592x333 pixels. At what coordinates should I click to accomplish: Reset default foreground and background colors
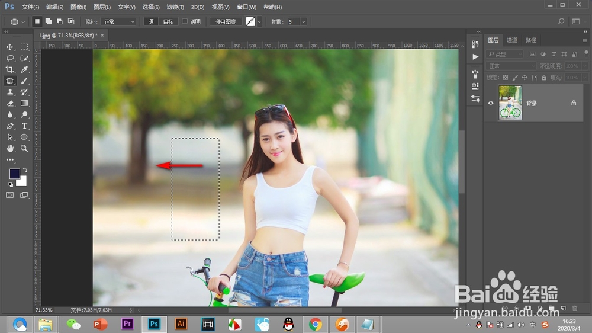[11, 184]
